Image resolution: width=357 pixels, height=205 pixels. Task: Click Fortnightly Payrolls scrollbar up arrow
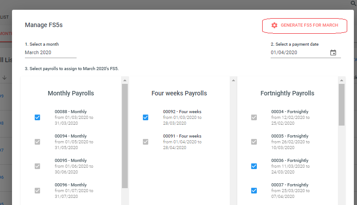341,80
